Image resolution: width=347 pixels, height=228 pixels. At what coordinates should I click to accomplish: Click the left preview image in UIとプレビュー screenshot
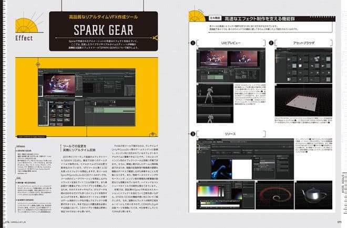pos(213,59)
